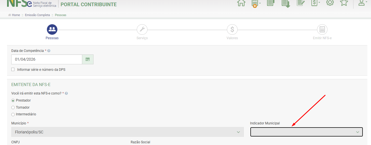The width and height of the screenshot is (371, 145).
Task: Open the settings gear icon
Action: 330,3
